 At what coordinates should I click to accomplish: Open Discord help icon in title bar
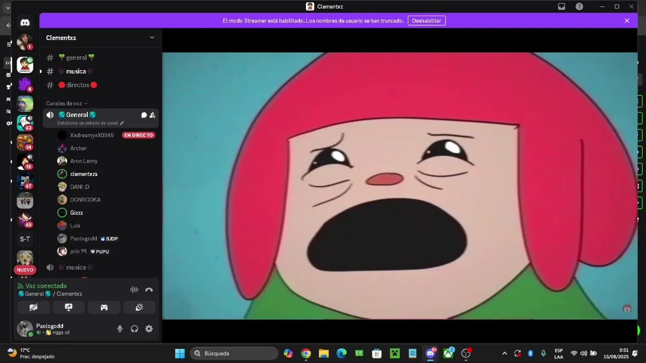[579, 7]
